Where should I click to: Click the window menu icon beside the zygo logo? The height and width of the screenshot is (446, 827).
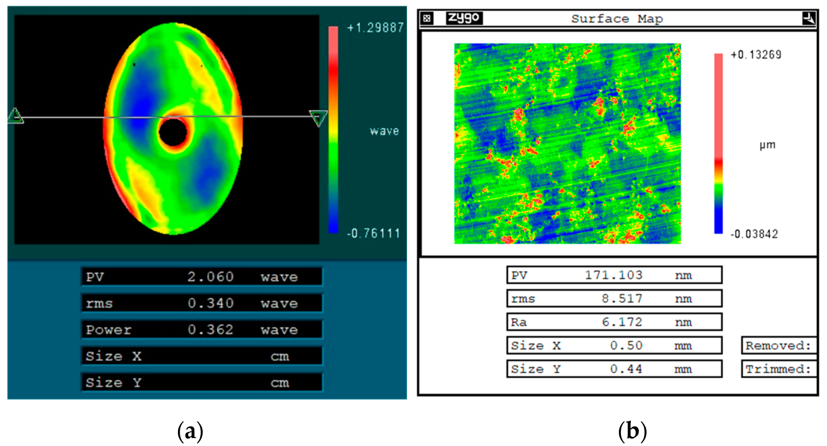point(427,18)
